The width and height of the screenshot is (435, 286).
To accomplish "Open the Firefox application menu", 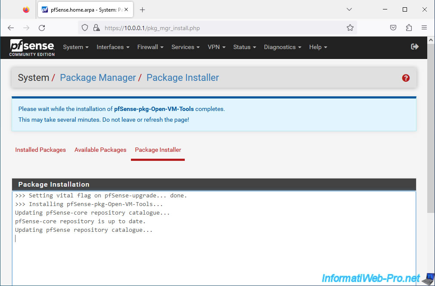I will click(x=424, y=28).
